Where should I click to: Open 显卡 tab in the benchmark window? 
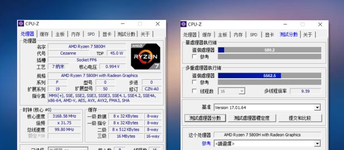click(x=269, y=35)
